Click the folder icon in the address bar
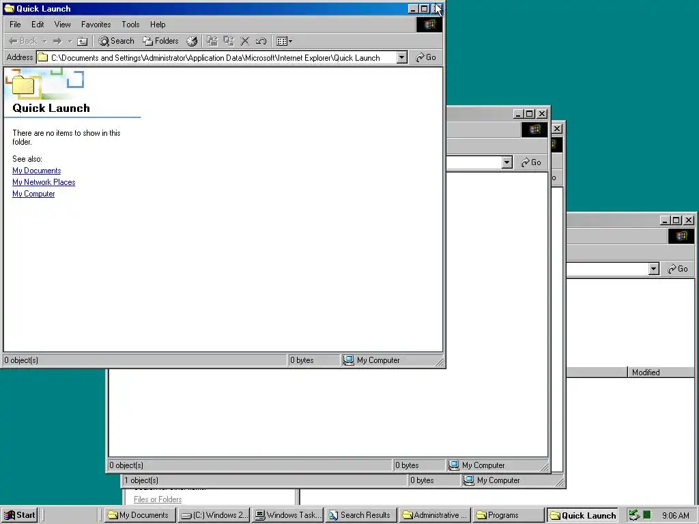 (x=43, y=57)
